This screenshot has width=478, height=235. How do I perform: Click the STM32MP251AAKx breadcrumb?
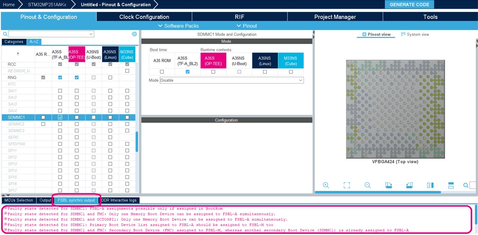[x=47, y=5]
